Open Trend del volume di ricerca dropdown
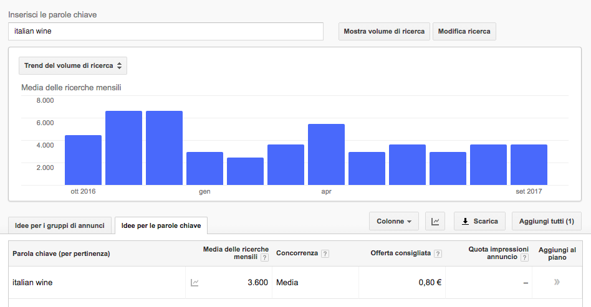 coord(73,65)
